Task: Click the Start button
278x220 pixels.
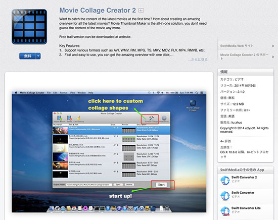Action: click(x=161, y=185)
